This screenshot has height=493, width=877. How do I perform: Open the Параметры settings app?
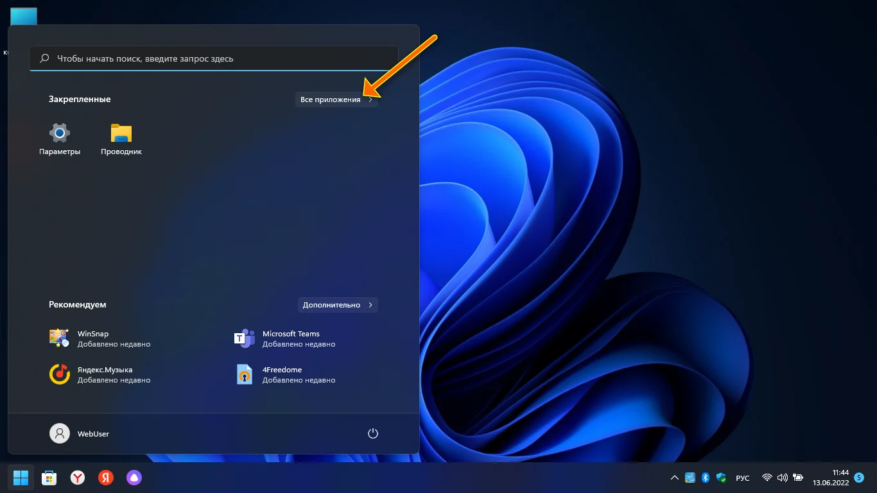point(60,139)
